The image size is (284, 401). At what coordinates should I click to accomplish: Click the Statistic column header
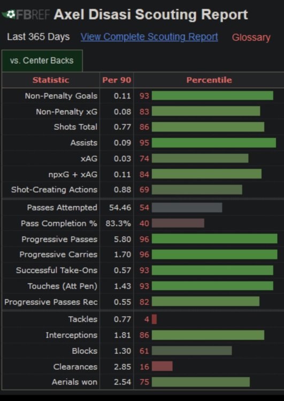(x=51, y=80)
